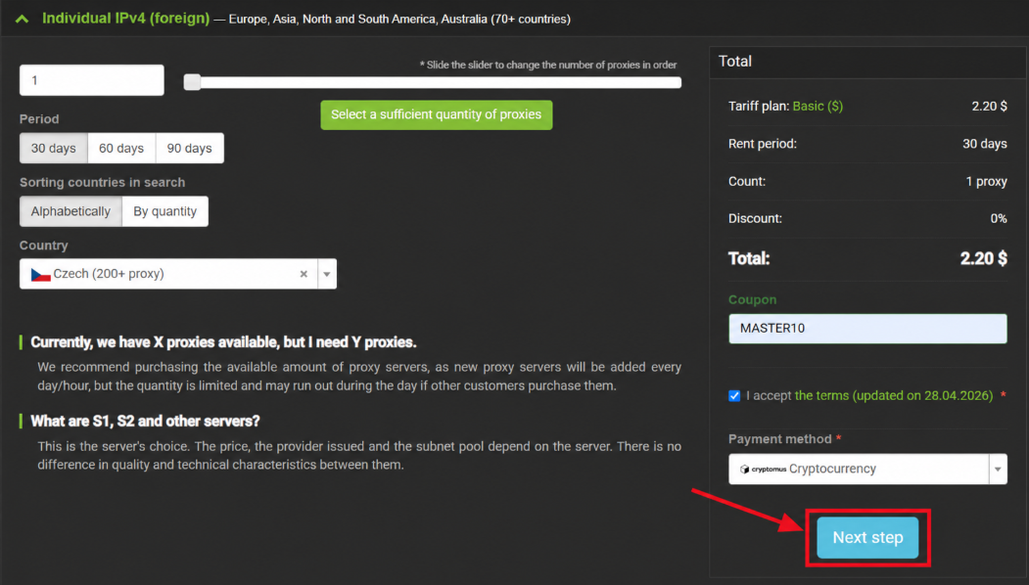
Task: Click the Next step button
Action: click(867, 538)
